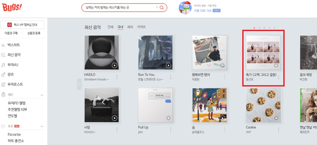Image resolution: width=317 pixels, height=145 pixels.
Task: Play the 숨 album
Action: pos(222,118)
